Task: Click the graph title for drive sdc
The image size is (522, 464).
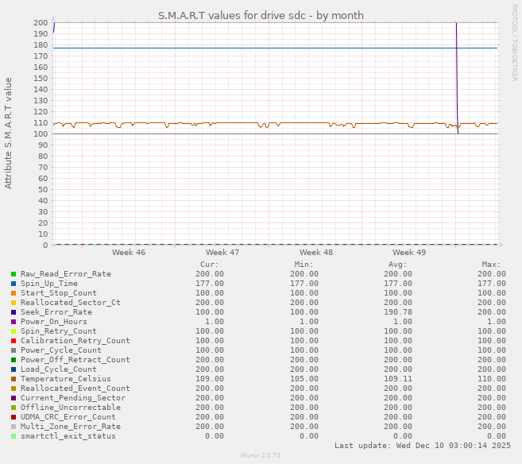Action: click(261, 15)
